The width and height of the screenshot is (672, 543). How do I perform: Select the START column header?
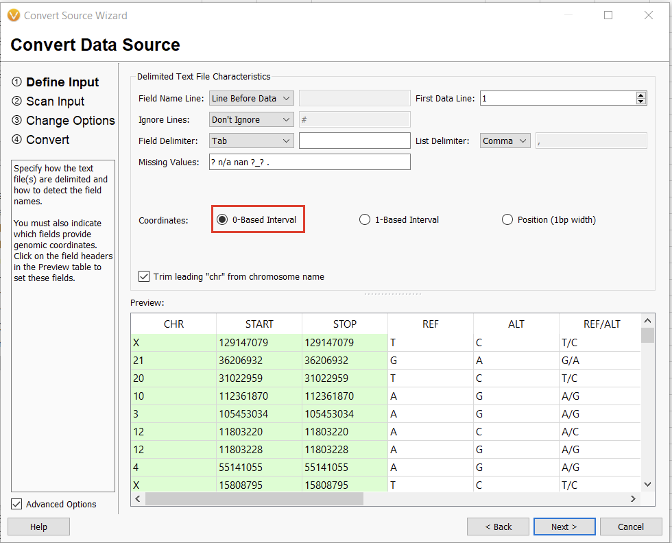click(x=259, y=324)
